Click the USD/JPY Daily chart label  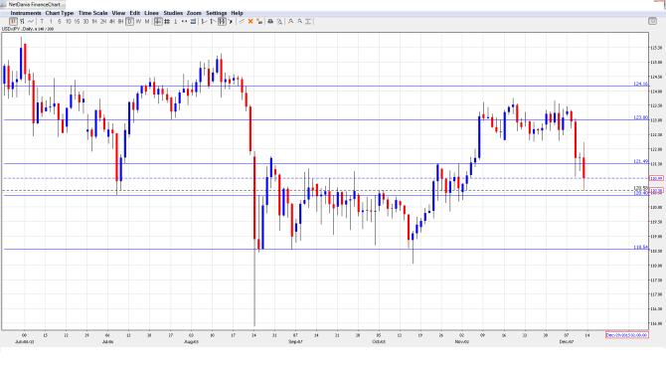(28, 29)
